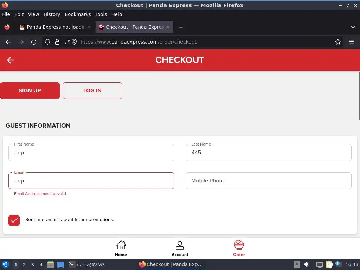This screenshot has height=270, width=360.
Task: Uncheck 'Send me emails about future promotions'
Action: click(14, 220)
